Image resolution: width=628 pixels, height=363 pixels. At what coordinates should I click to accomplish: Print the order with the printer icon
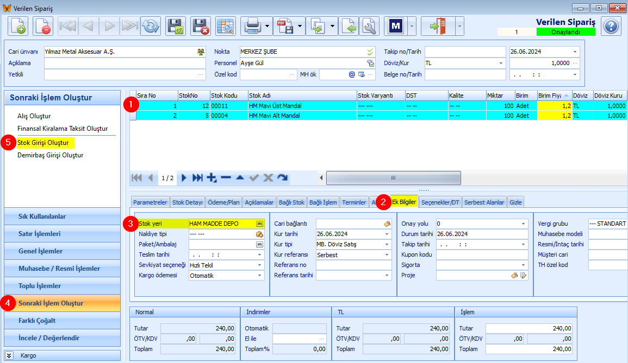(252, 27)
